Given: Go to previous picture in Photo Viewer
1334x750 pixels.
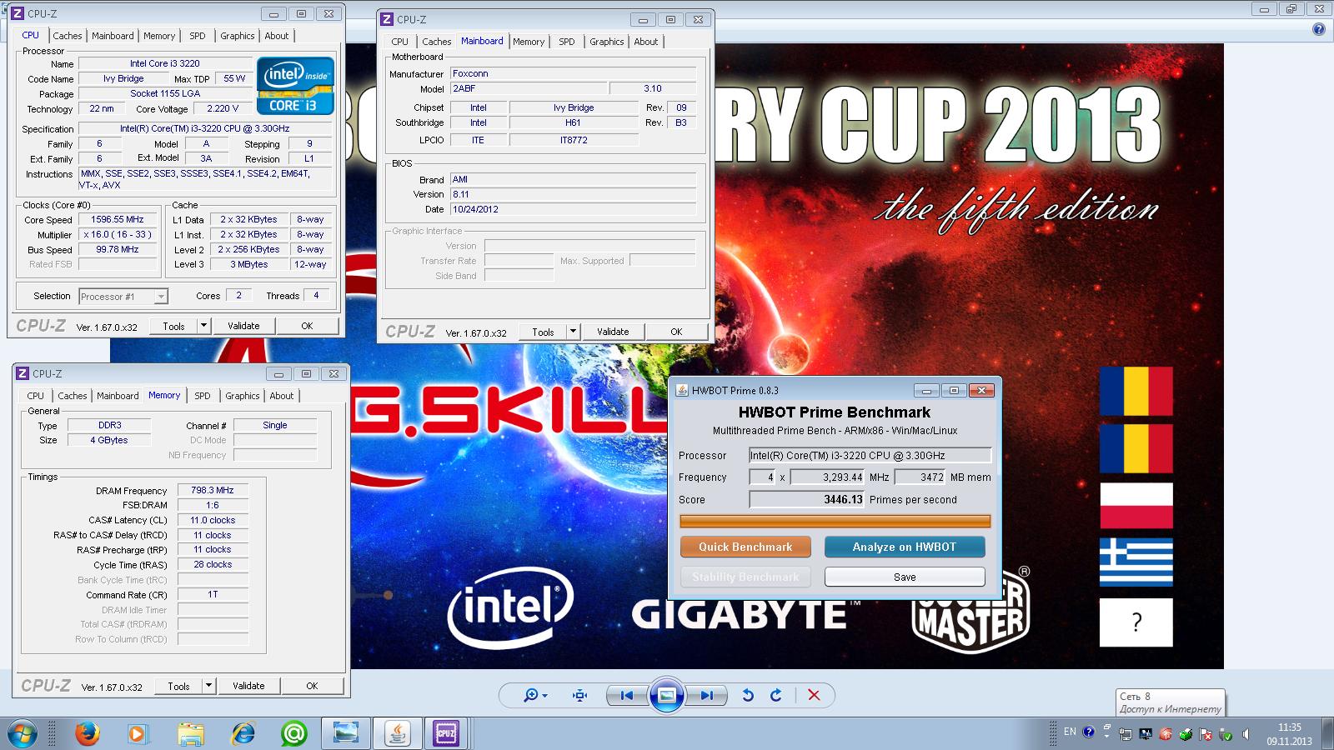Looking at the screenshot, I should click(x=627, y=695).
